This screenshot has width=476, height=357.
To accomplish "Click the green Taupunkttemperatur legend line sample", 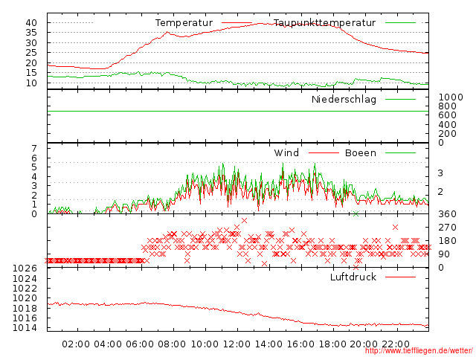I will tap(400, 23).
